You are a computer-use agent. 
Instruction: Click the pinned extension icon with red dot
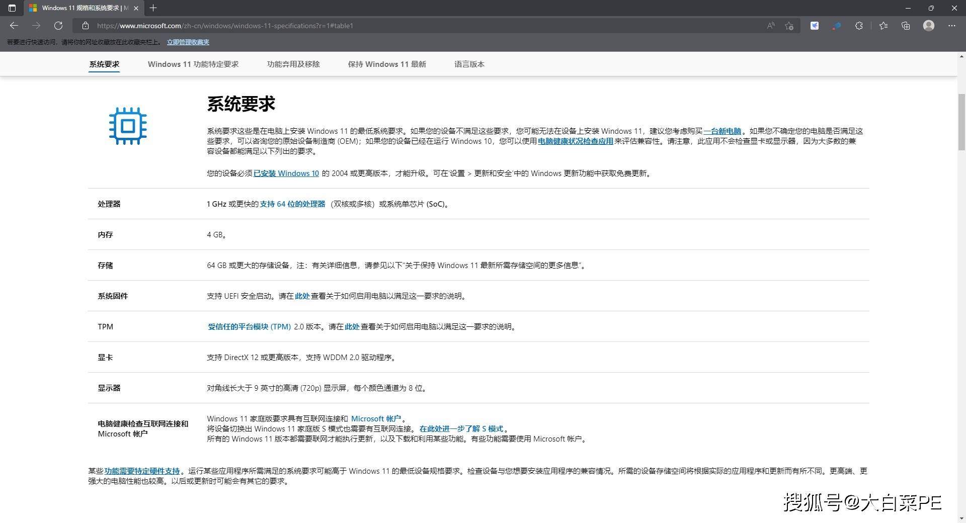point(837,26)
